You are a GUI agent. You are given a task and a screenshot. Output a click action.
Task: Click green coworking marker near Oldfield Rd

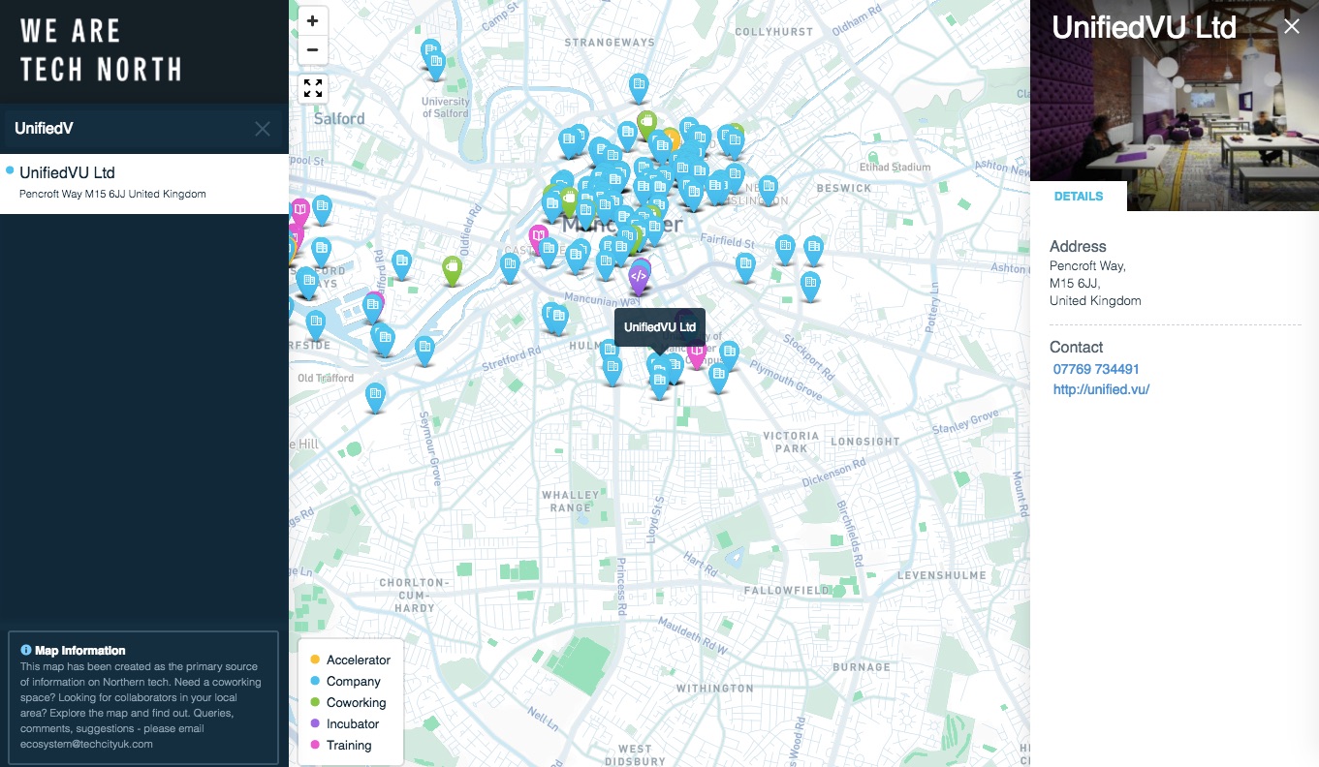(x=452, y=268)
